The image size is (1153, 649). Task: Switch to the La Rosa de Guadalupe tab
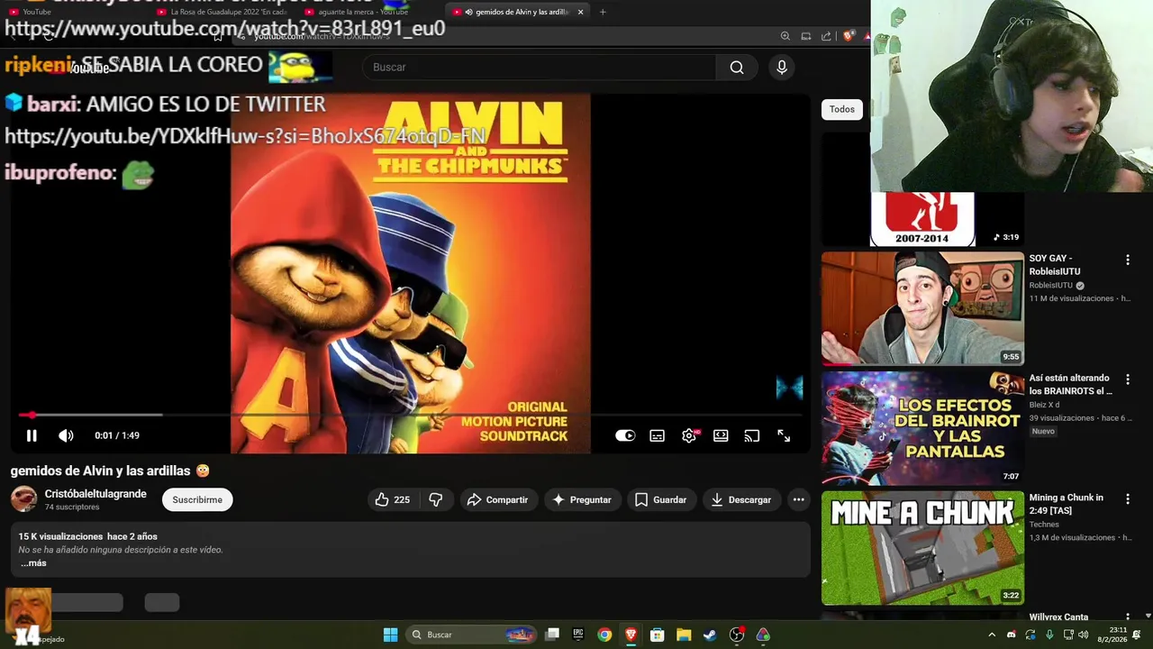[x=225, y=12]
